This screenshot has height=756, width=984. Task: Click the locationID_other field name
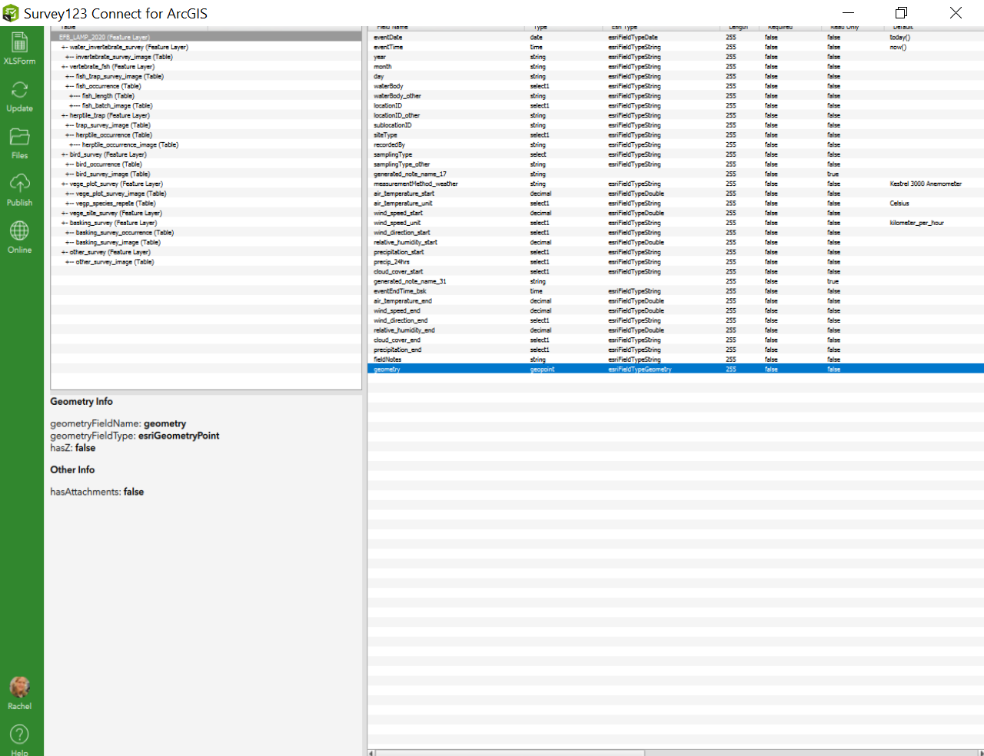point(397,115)
